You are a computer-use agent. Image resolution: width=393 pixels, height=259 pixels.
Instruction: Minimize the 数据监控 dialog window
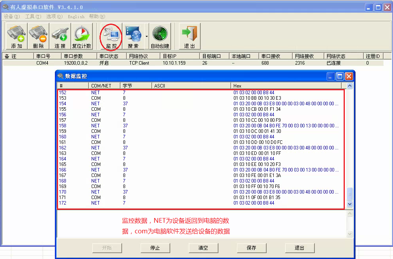click(x=331, y=76)
